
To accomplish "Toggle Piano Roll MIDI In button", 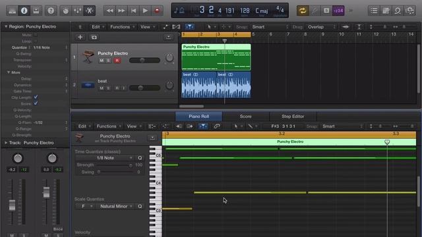I will (179, 126).
